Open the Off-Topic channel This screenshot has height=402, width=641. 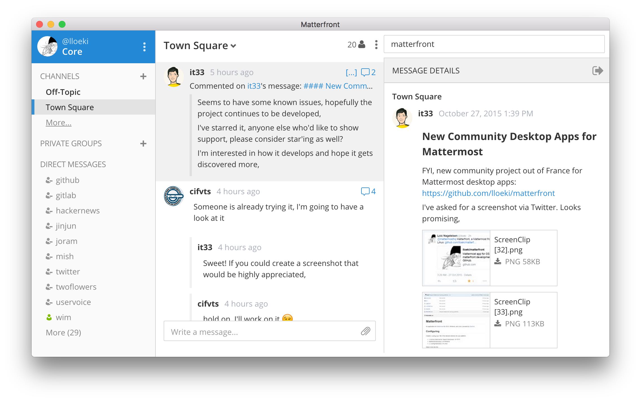[93, 92]
